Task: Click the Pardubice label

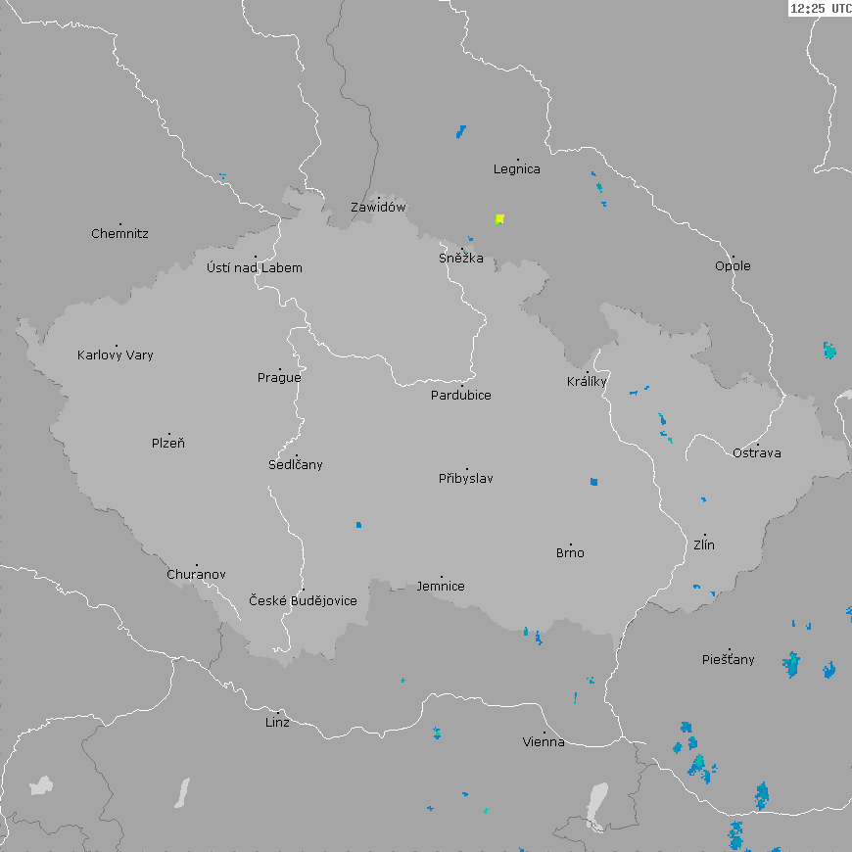Action: pos(461,395)
